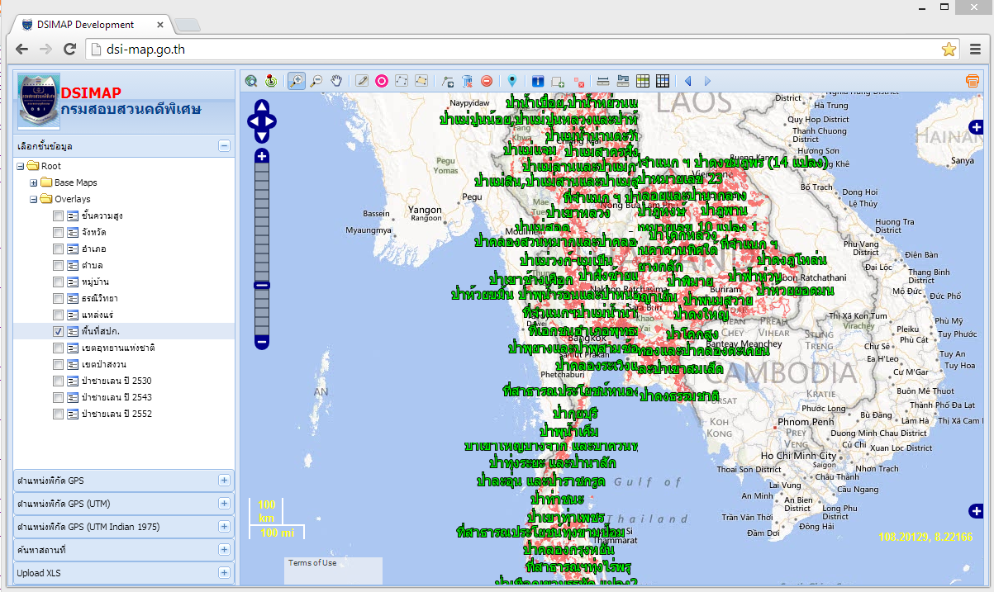Check the ป่าชายเลน ปี 2530 layer

58,380
